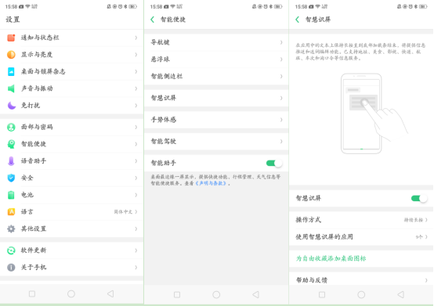
Task: Tap the 智能便捷 green head icon
Action: 11,144
